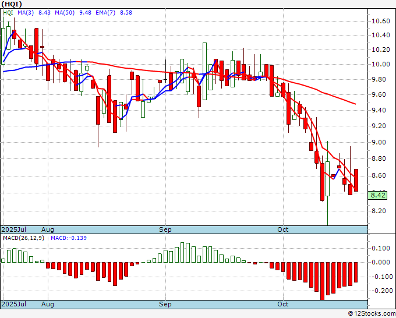Image resolution: width=396 pixels, height=318 pixels.
Task: Click Sep on the MACD panel axis
Action: [165, 304]
